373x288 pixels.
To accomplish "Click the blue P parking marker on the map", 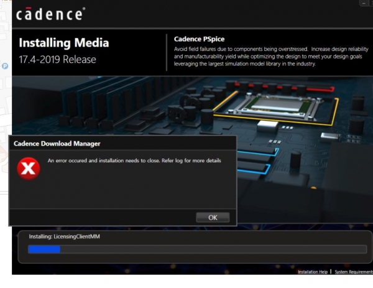I will pos(5,66).
